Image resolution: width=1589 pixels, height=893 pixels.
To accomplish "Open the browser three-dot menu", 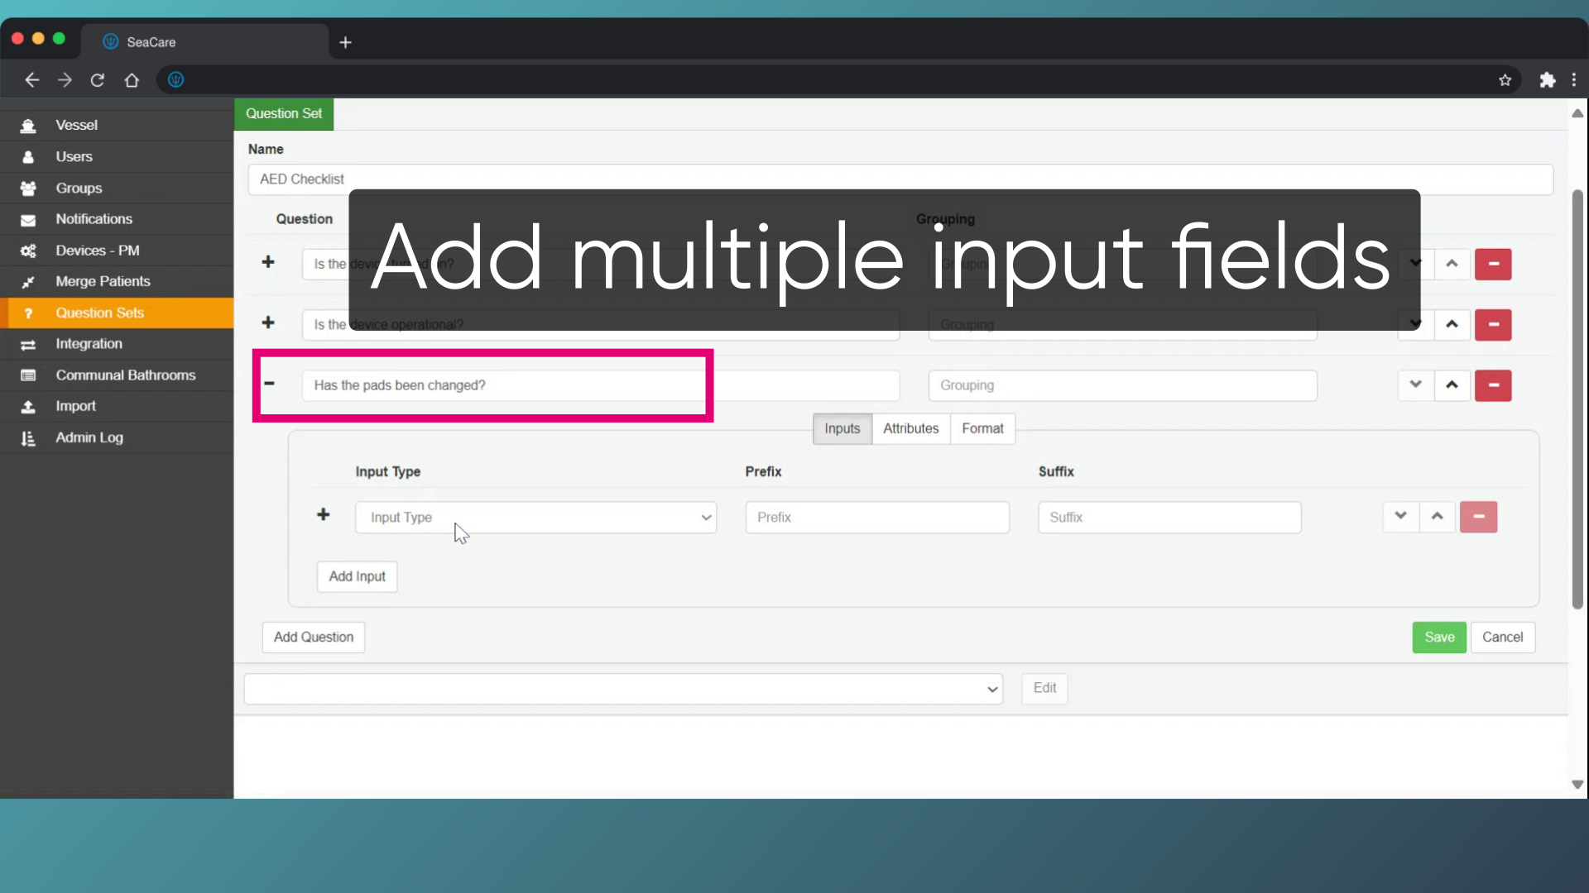I will point(1574,80).
